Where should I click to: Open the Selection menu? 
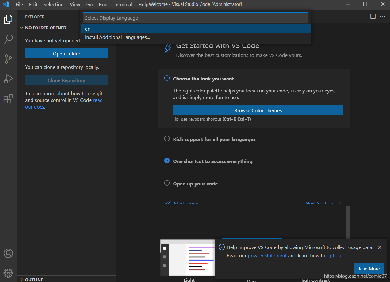click(x=54, y=4)
